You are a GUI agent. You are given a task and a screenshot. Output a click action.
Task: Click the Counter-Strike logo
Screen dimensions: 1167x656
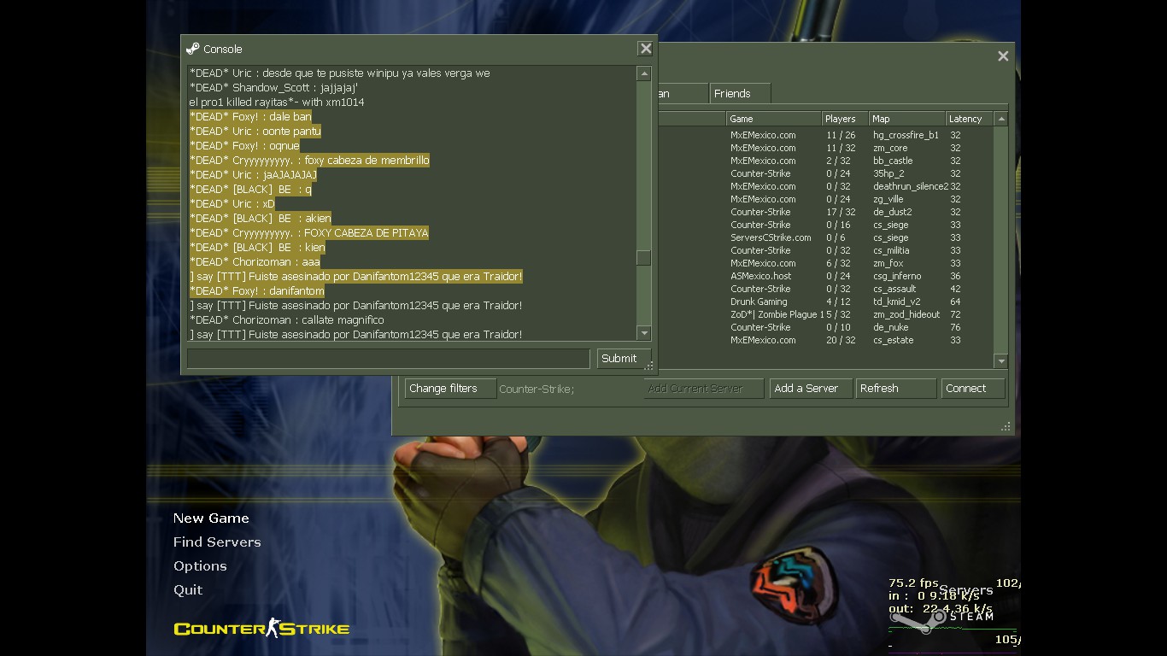point(261,629)
